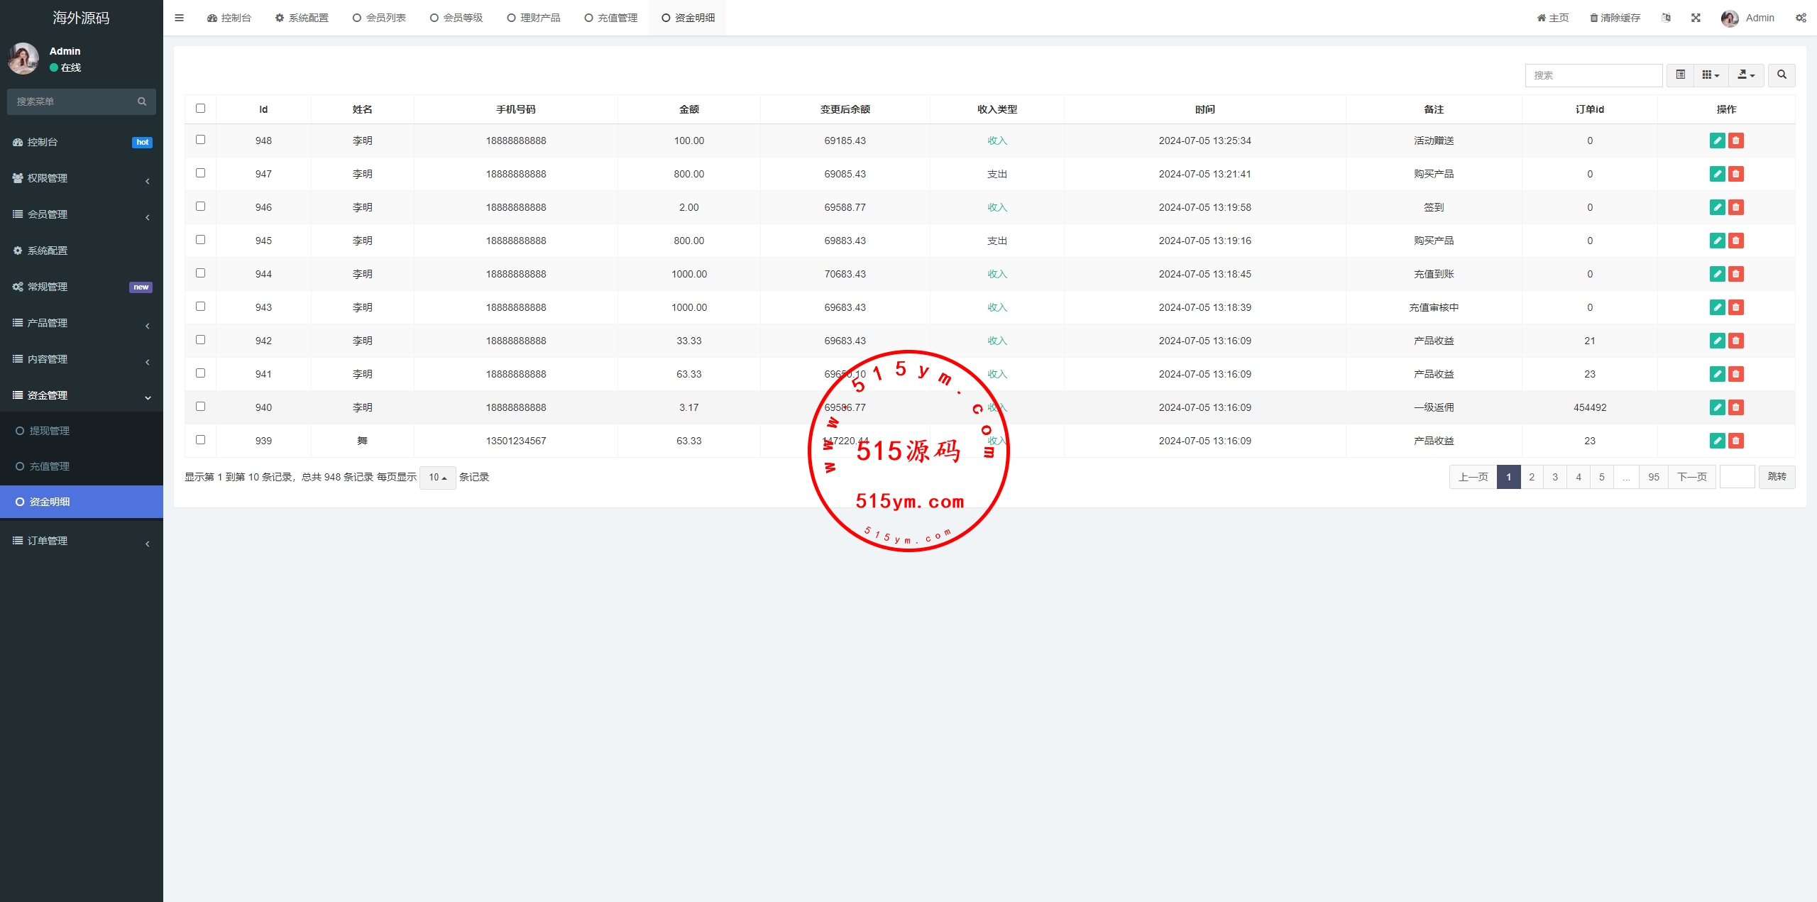Viewport: 1817px width, 902px height.
Task: Open 提现管理 in the sidebar menu
Action: 50,431
